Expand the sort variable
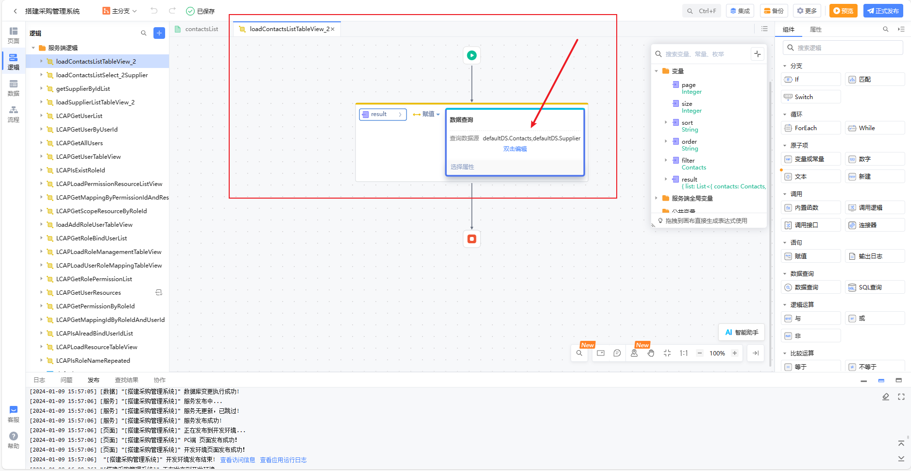The height and width of the screenshot is (471, 911). [666, 122]
